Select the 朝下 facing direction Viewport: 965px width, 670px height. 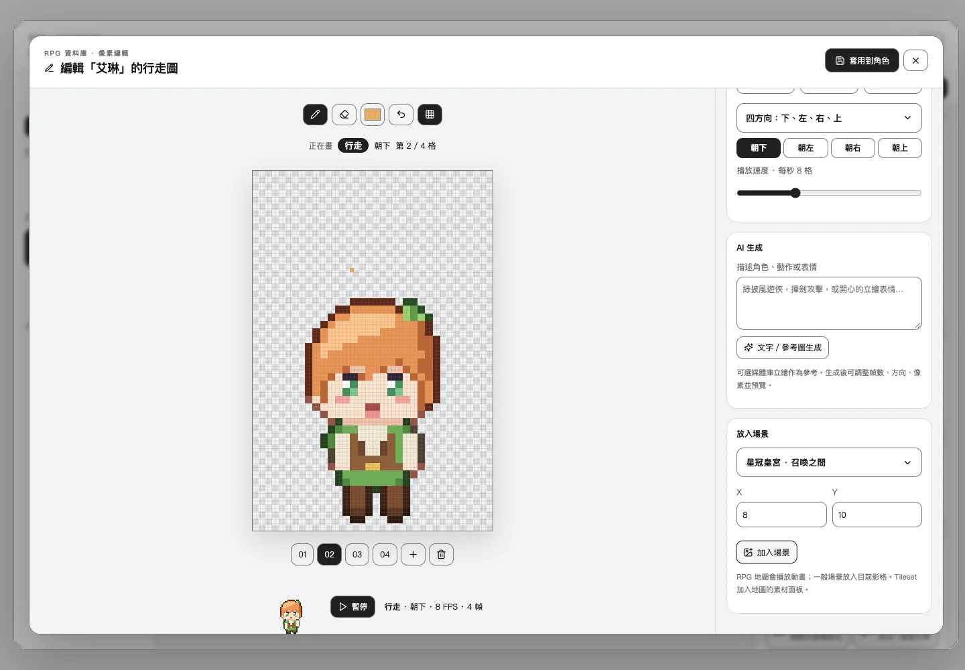(x=759, y=148)
